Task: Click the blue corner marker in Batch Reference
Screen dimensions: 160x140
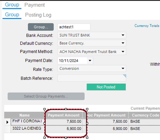Action: click(125, 76)
